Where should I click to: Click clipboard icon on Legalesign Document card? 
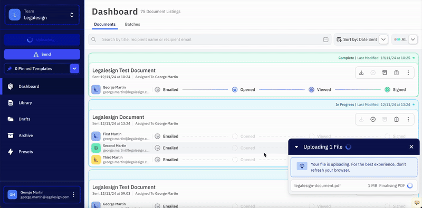pos(396,119)
